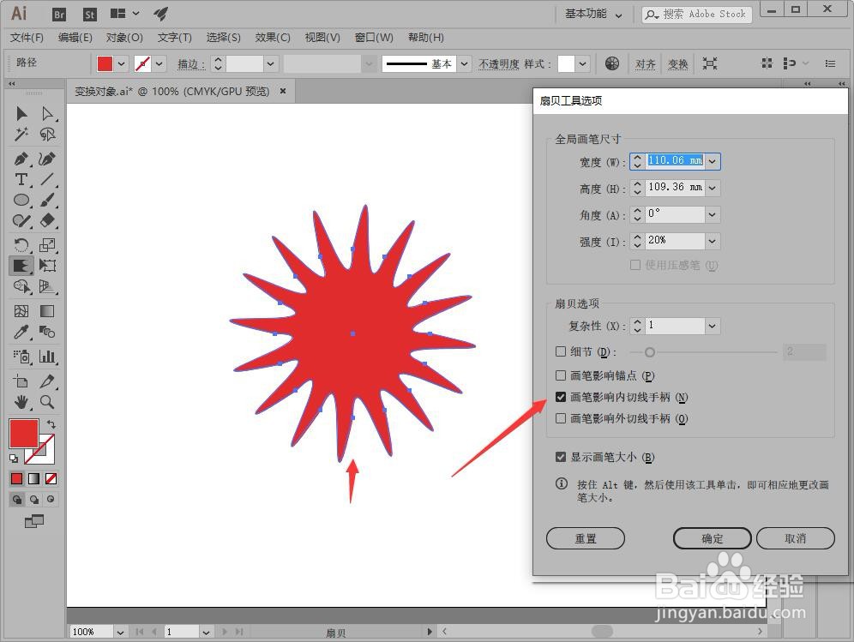The image size is (854, 642).
Task: Open 文件(F) menu
Action: coord(27,38)
